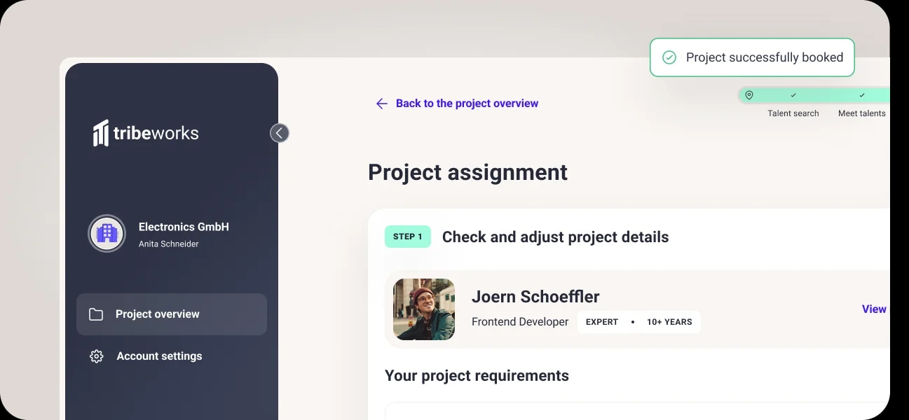
Task: Click View on Joern Schoeffler's card
Action: (x=873, y=309)
